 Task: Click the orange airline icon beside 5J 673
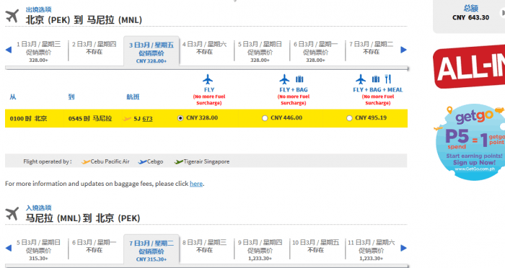[127, 119]
